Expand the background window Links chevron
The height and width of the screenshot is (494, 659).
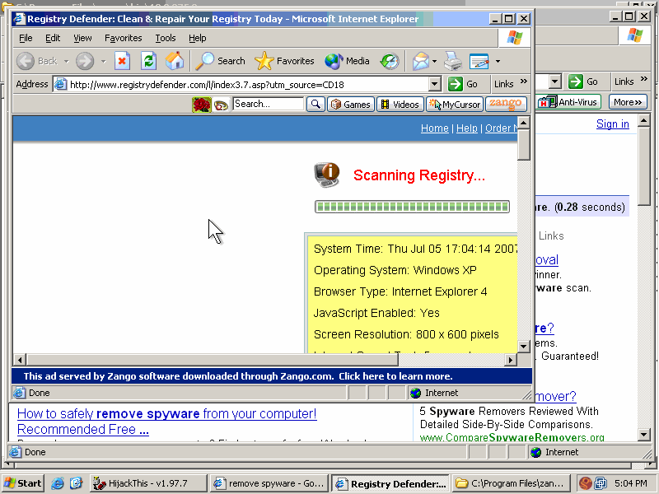(644, 79)
